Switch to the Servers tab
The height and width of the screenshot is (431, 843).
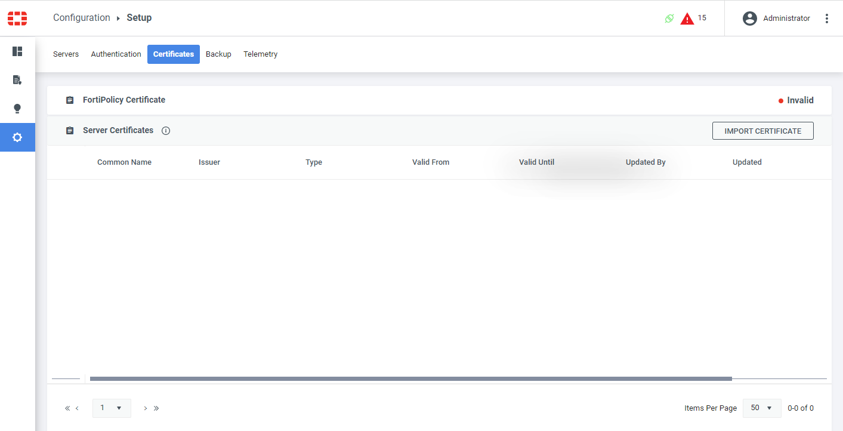66,54
